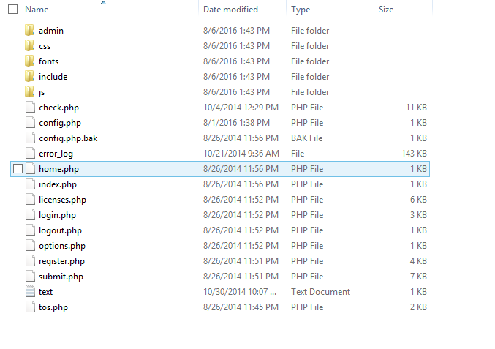Click the index.php file icon

click(30, 184)
